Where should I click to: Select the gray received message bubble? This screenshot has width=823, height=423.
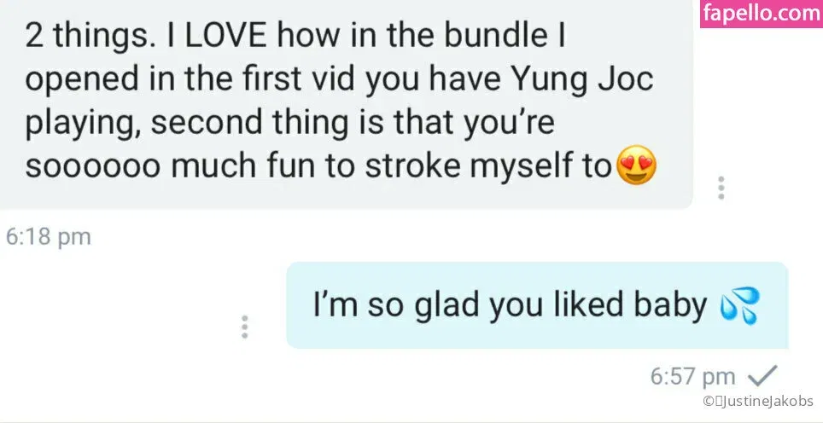pos(346,104)
